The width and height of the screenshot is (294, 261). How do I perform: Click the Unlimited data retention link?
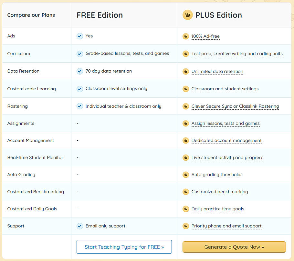pos(217,71)
